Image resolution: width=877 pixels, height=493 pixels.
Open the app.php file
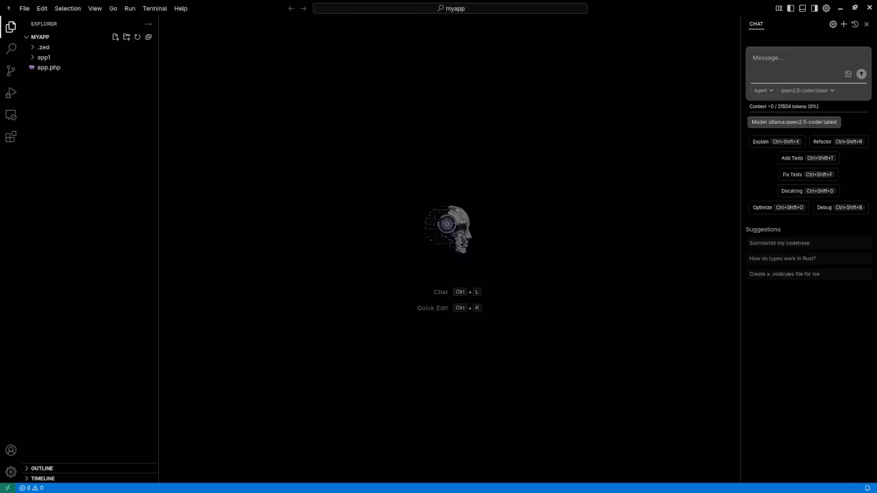pos(49,67)
